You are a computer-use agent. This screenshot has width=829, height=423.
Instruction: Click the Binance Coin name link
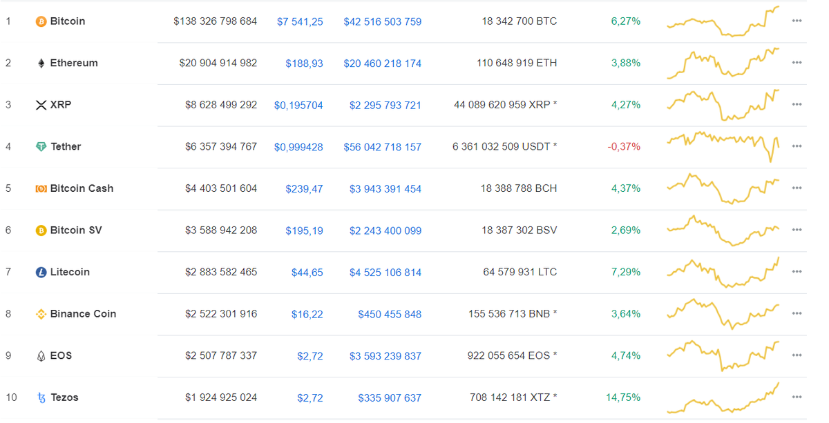pos(83,313)
